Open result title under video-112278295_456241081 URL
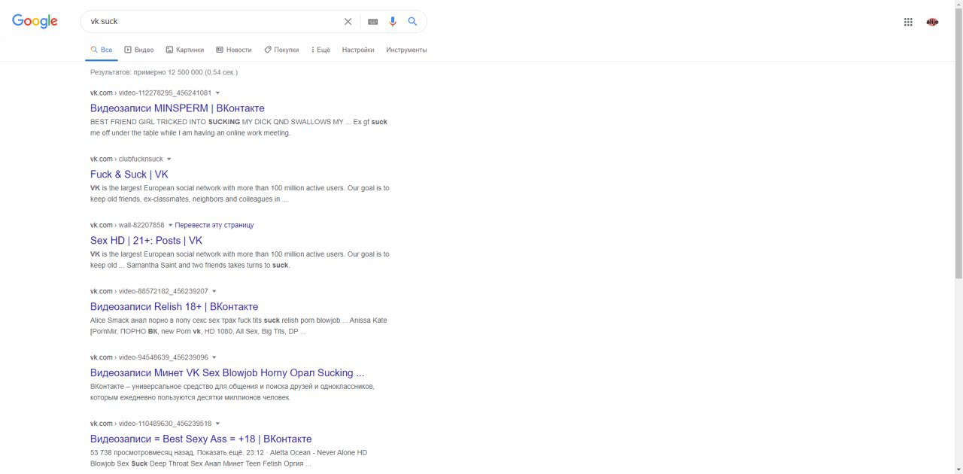This screenshot has height=474, width=963. [x=178, y=108]
